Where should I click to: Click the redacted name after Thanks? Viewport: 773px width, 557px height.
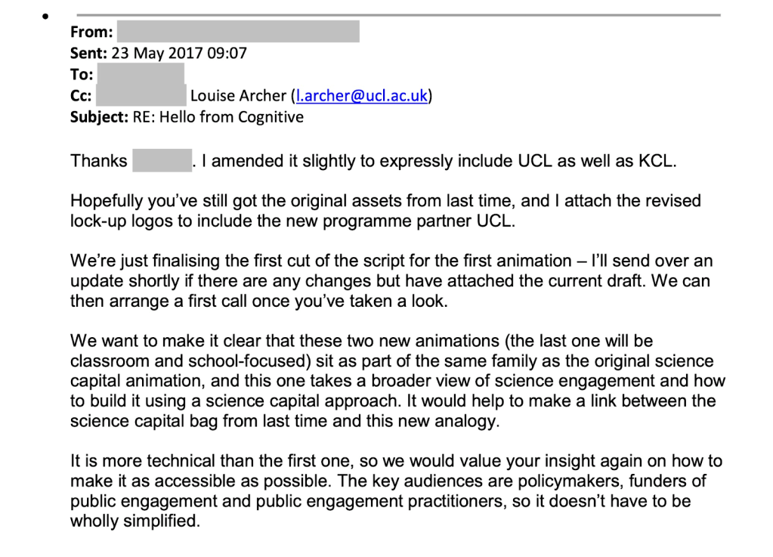162,161
